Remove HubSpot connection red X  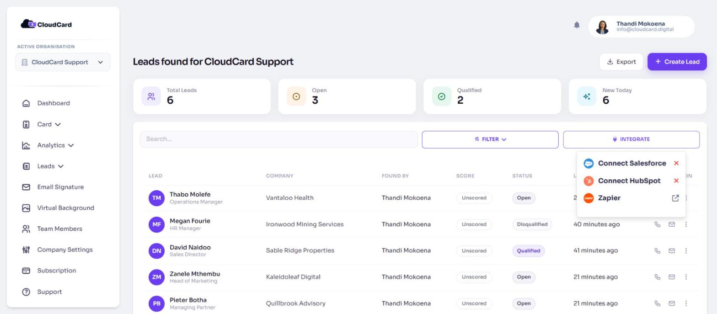pos(676,181)
